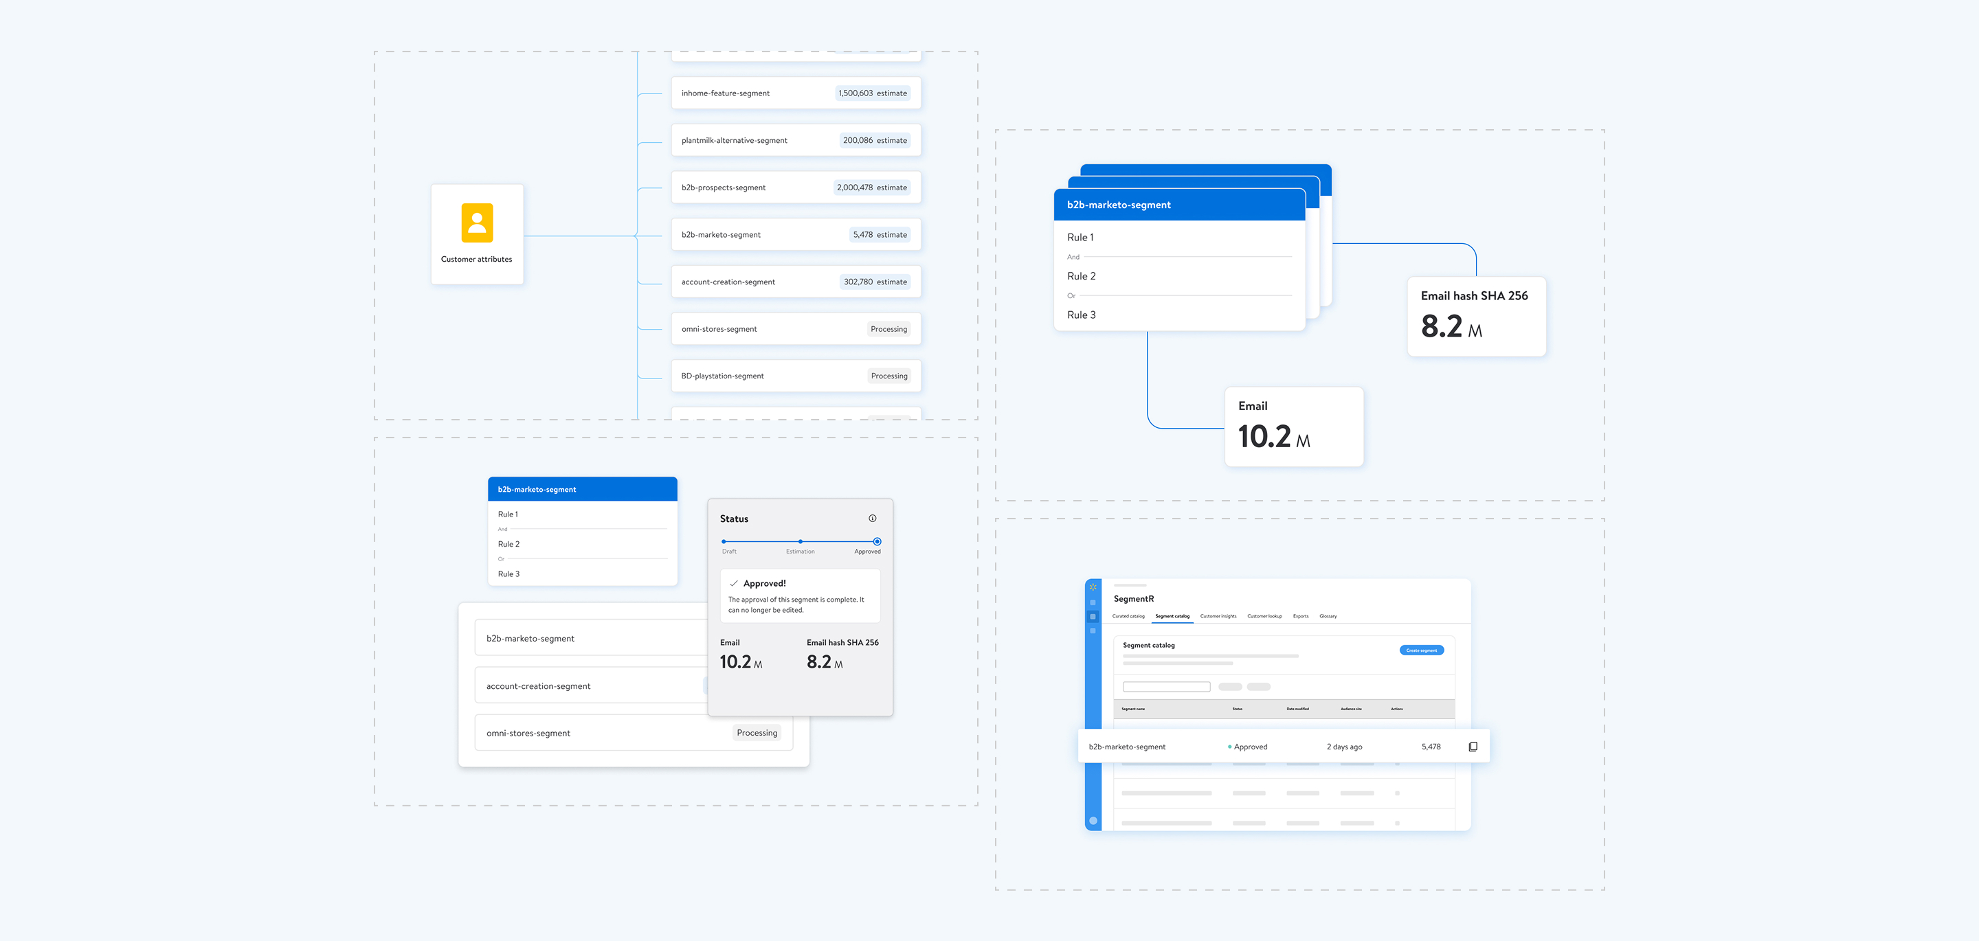Switch to the Exports tab
Screen dimensions: 1979x941
pos(1300,616)
